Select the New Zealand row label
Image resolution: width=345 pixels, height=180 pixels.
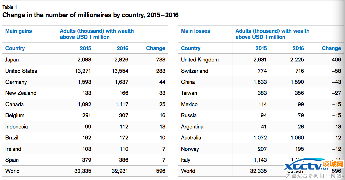(21, 93)
